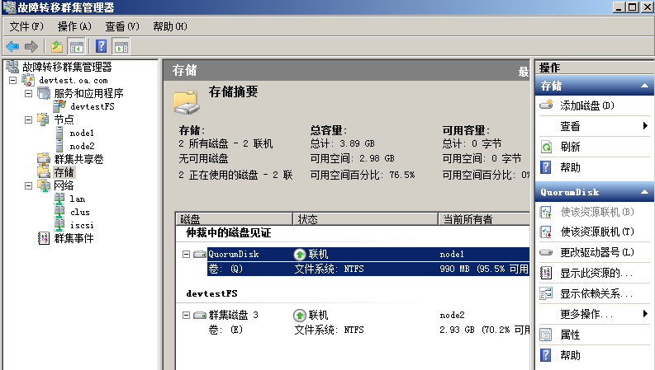This screenshot has width=655, height=370.
Task: Open the 查看(V) menu
Action: tap(122, 26)
